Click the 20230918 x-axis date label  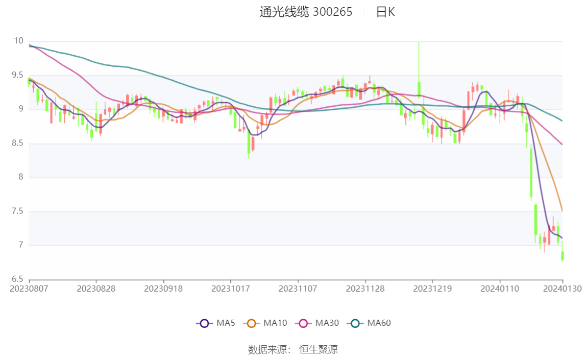(x=163, y=289)
